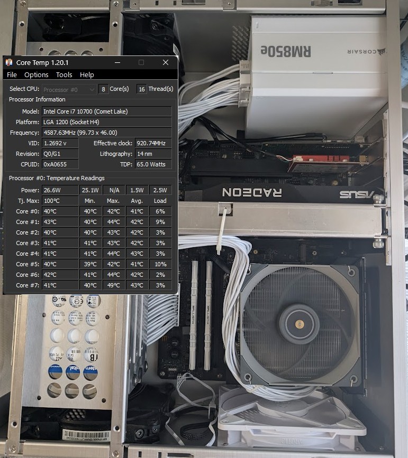Click Core #7 average temperature 43°C

[137, 285]
